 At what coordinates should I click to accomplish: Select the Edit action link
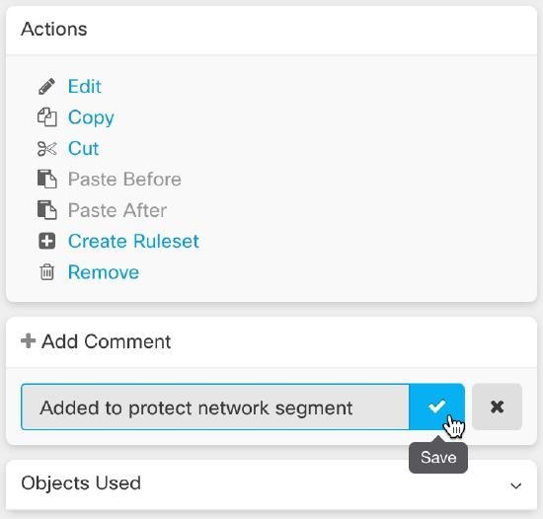click(x=85, y=86)
